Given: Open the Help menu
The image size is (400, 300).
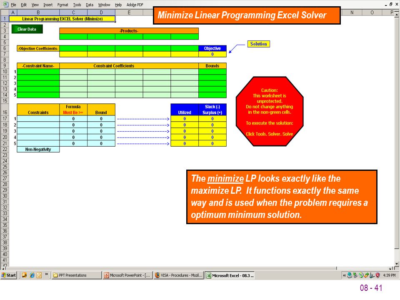Looking at the screenshot, I should (118, 5).
